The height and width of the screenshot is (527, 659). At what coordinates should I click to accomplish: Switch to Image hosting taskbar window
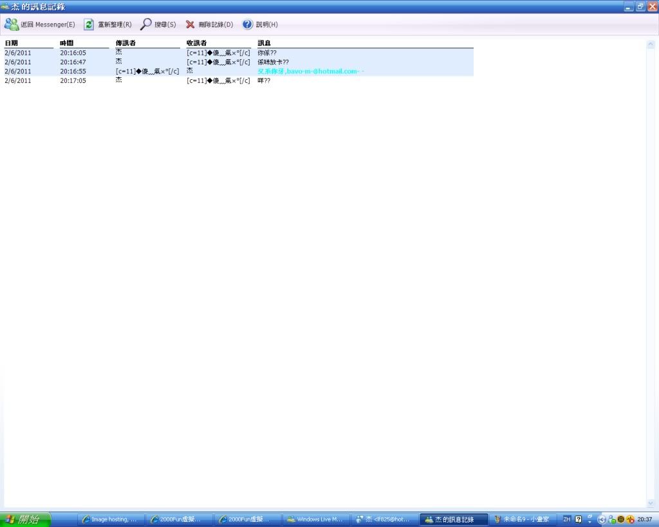tap(110, 519)
